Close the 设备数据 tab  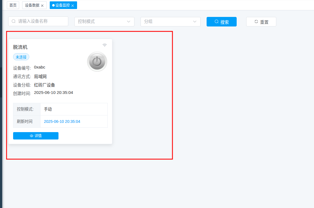coord(42,5)
